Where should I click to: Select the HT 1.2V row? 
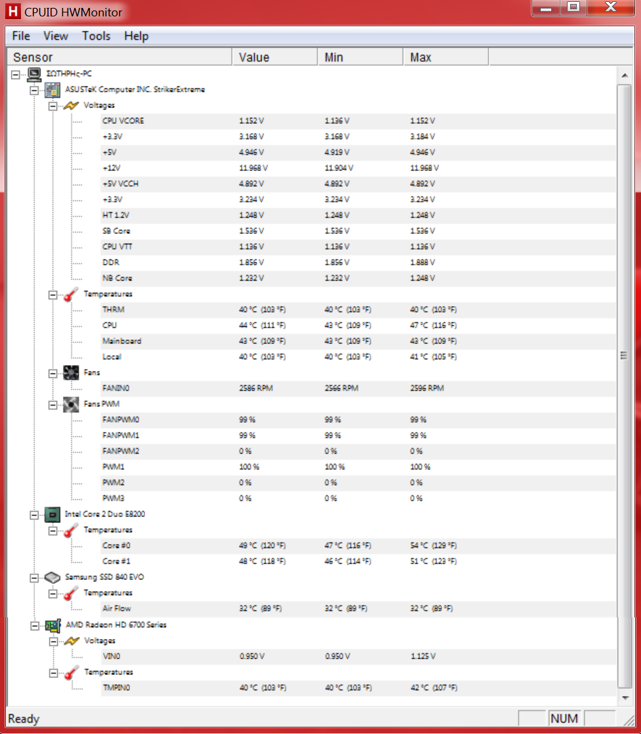tap(358, 216)
